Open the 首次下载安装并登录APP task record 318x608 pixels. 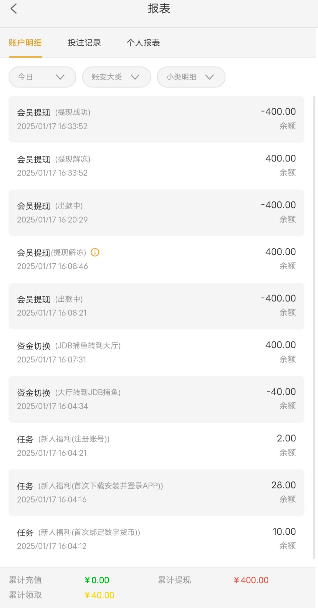tap(156, 493)
